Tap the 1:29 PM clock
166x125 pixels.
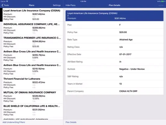coord(83,2)
